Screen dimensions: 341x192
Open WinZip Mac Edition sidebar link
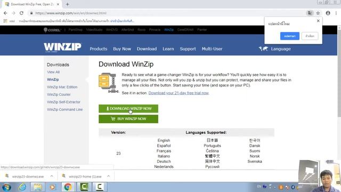[62, 87]
